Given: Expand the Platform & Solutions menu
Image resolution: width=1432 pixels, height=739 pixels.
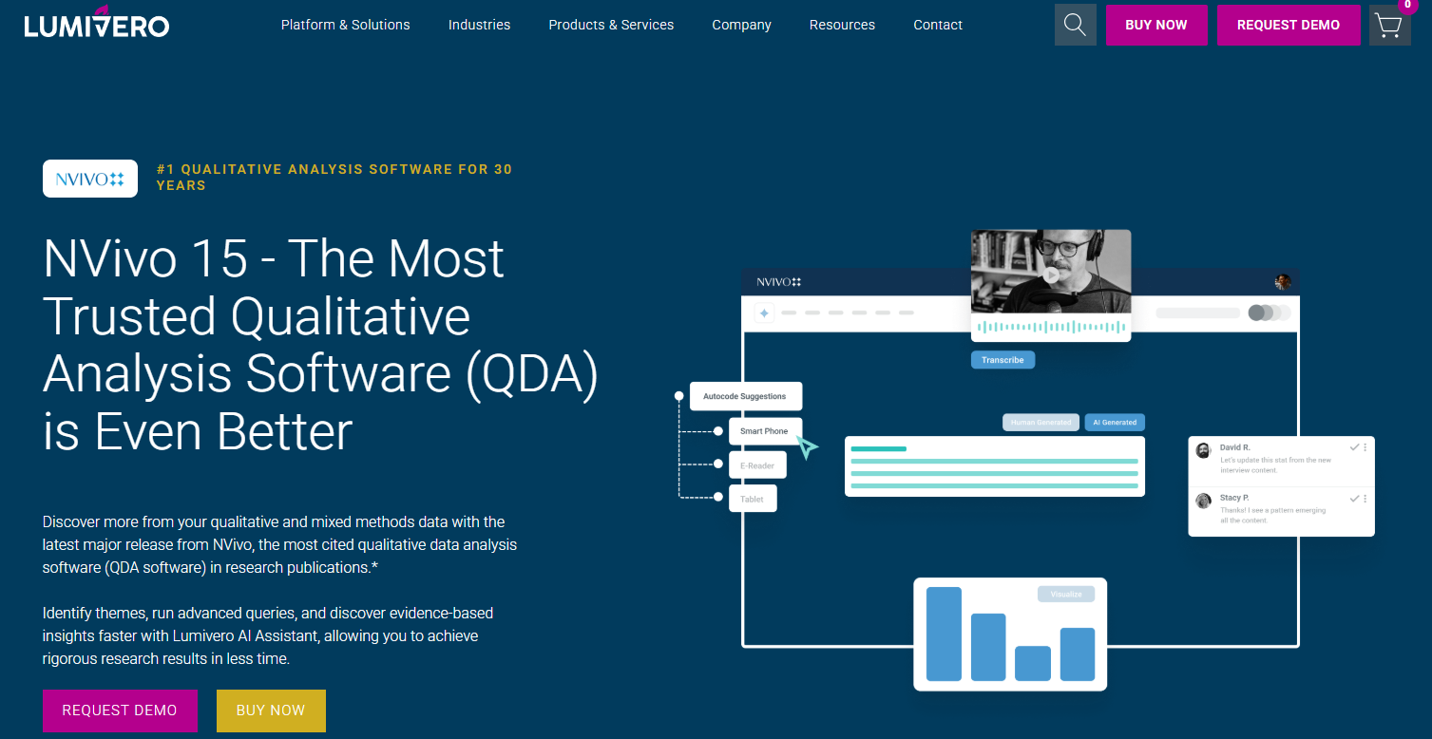Looking at the screenshot, I should (345, 25).
